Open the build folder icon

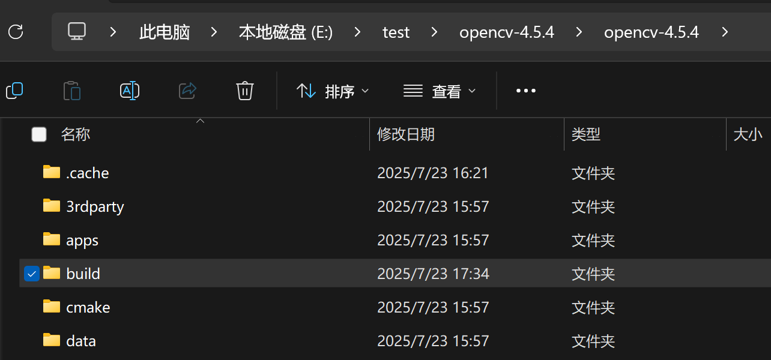pyautogui.click(x=51, y=274)
